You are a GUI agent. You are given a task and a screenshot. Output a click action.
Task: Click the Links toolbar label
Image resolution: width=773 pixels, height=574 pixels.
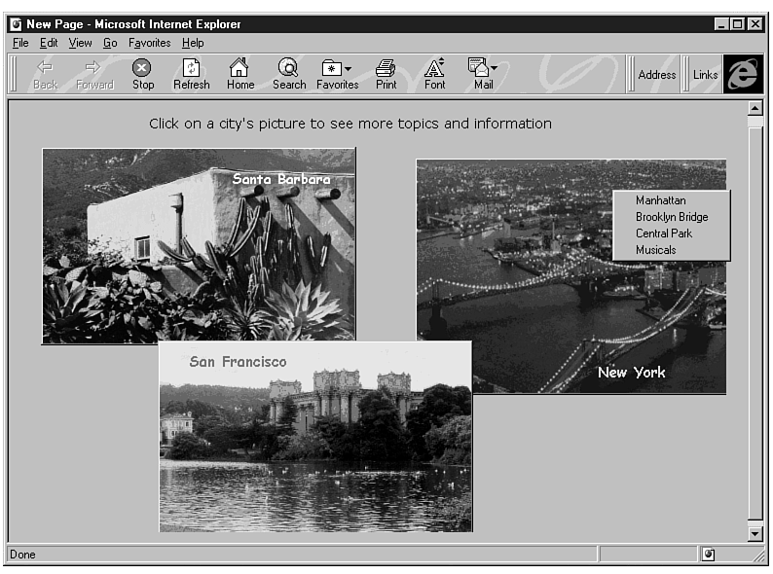pos(705,75)
